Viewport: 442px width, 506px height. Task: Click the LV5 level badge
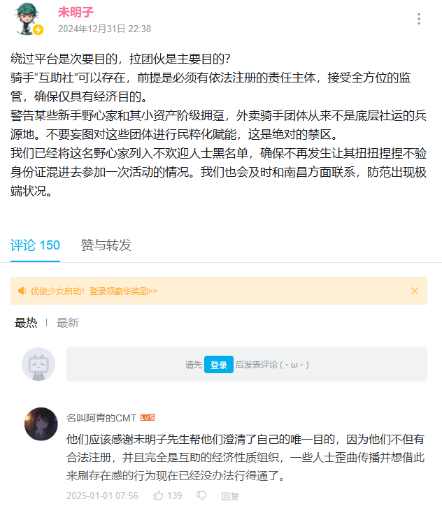coord(148,417)
